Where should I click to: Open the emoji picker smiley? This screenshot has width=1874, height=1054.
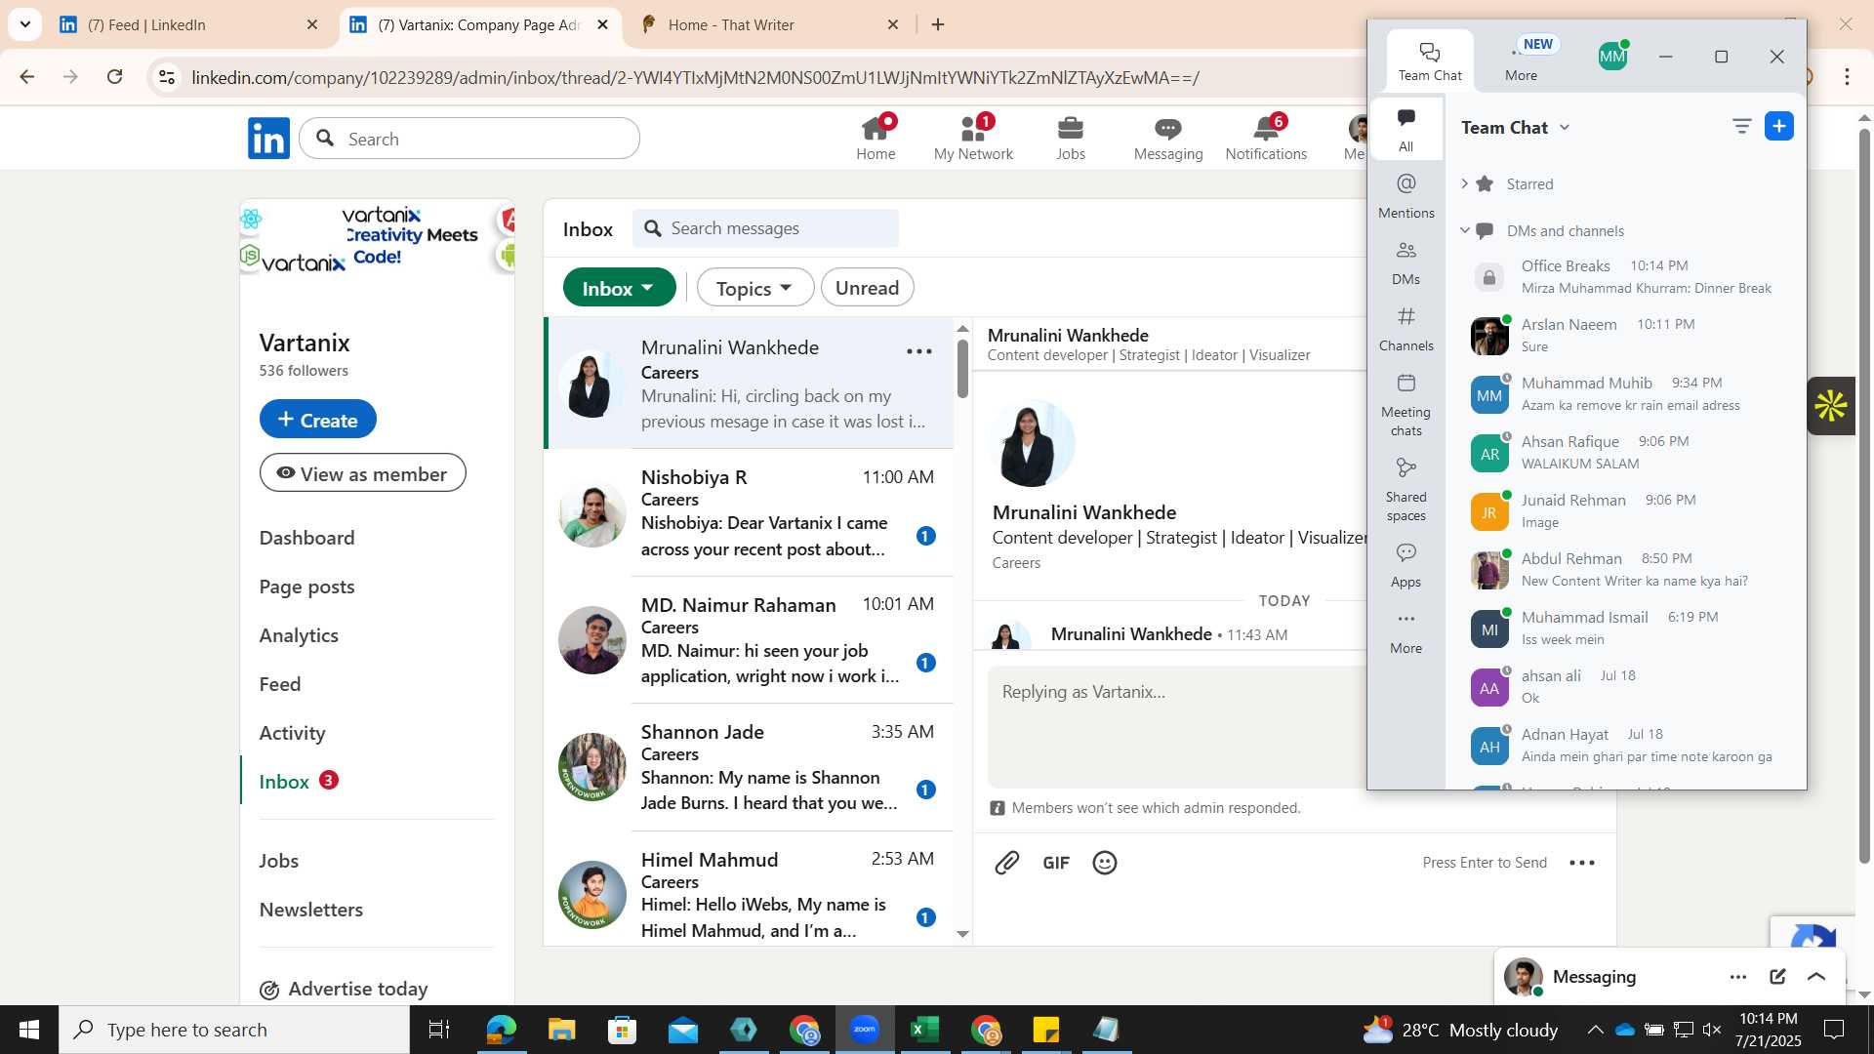point(1105,863)
